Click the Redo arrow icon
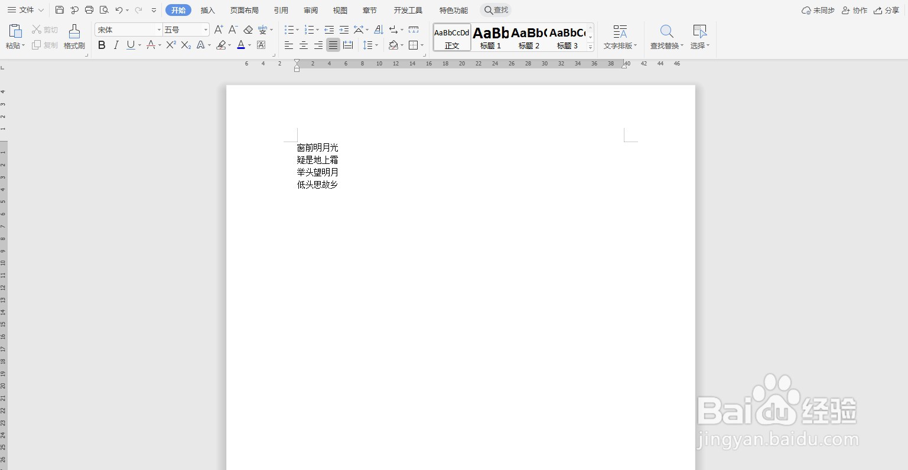908x470 pixels. tap(138, 10)
